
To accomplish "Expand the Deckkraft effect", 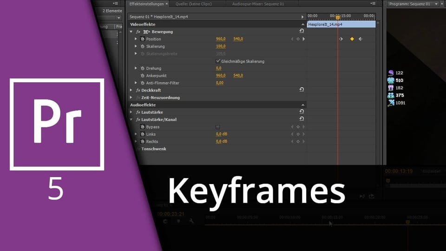I will point(131,90).
